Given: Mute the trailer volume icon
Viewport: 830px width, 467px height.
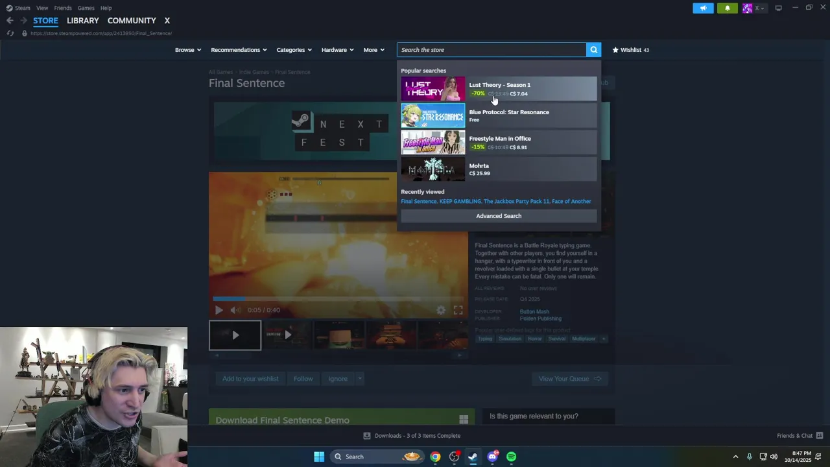Looking at the screenshot, I should coord(235,310).
